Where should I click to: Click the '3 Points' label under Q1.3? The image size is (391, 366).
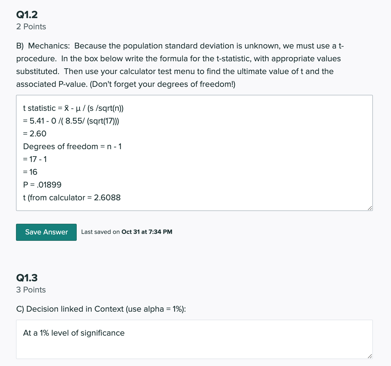pyautogui.click(x=31, y=290)
